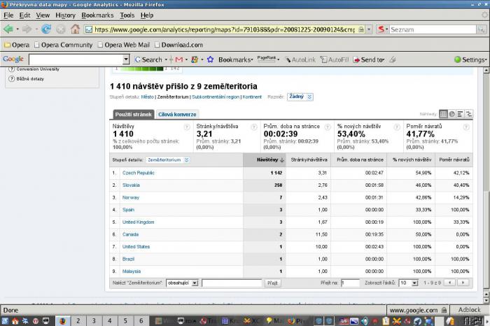Click the next page arrow in table footer
This screenshot has height=326, width=490.
(463, 283)
